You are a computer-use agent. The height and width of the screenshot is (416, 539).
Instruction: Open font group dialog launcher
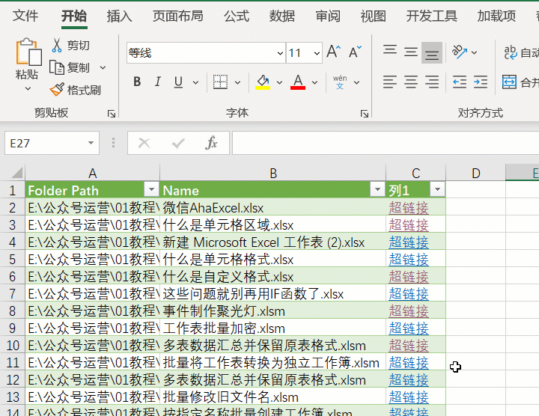point(365,114)
